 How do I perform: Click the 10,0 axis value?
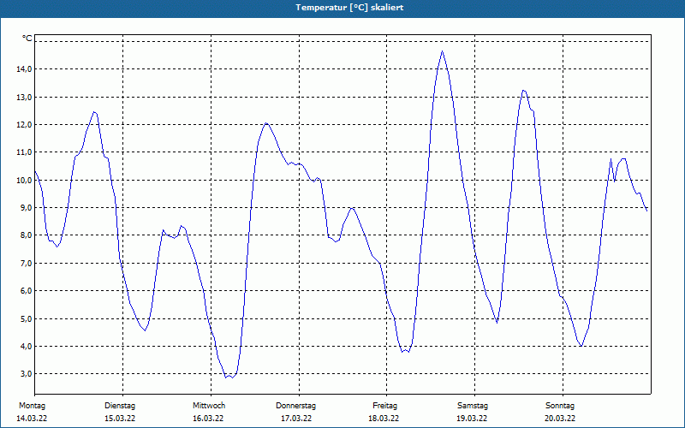24,180
